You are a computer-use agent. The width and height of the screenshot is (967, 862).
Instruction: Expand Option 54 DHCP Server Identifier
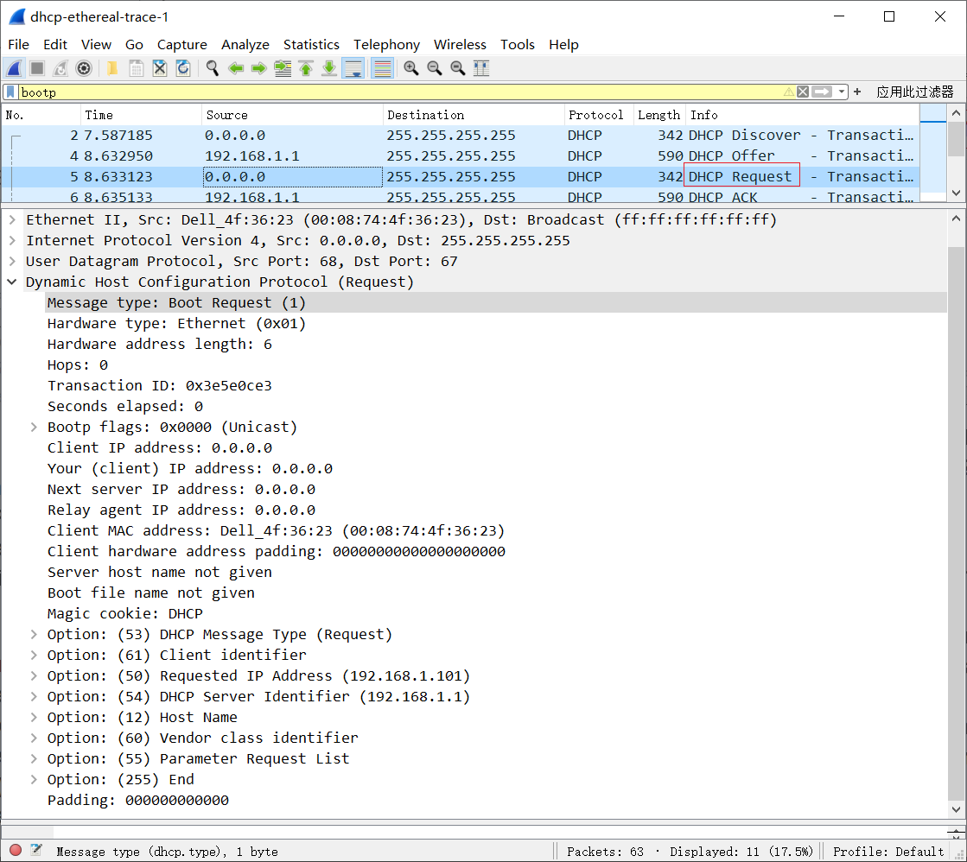34,696
